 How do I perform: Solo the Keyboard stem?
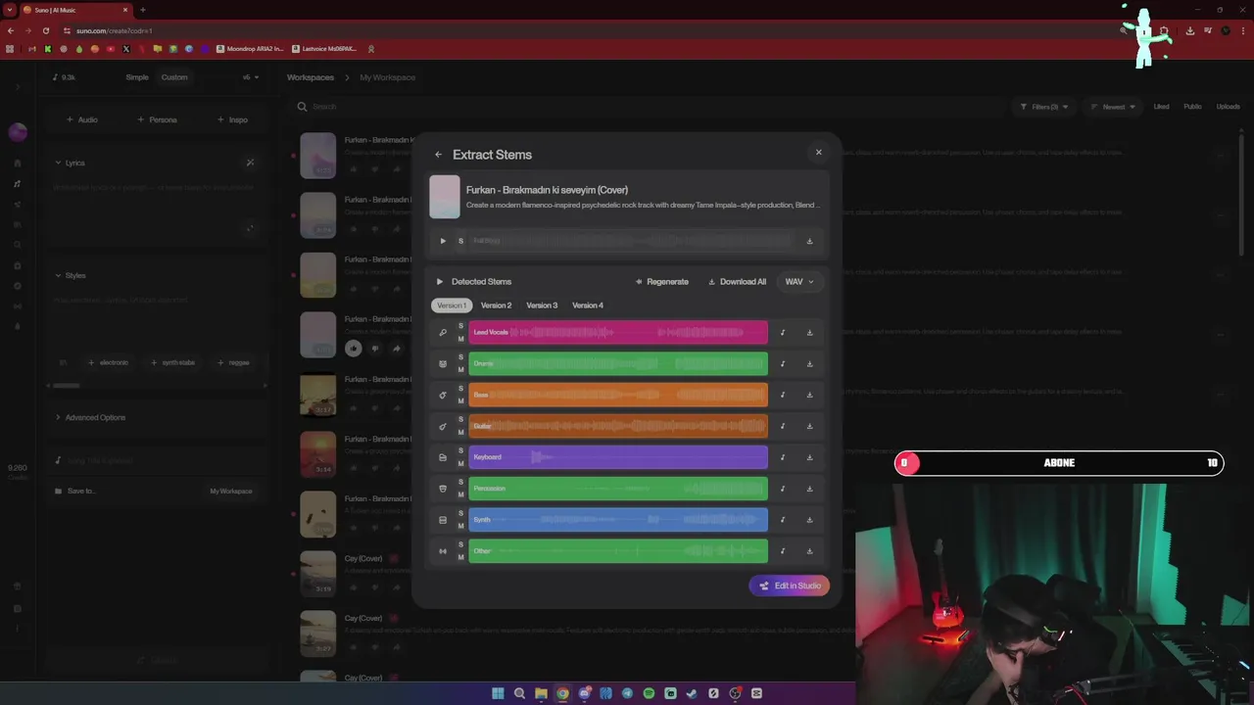pos(460,451)
